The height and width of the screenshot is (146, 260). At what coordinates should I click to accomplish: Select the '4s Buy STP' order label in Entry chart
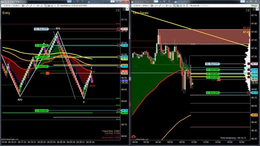coord(41,29)
